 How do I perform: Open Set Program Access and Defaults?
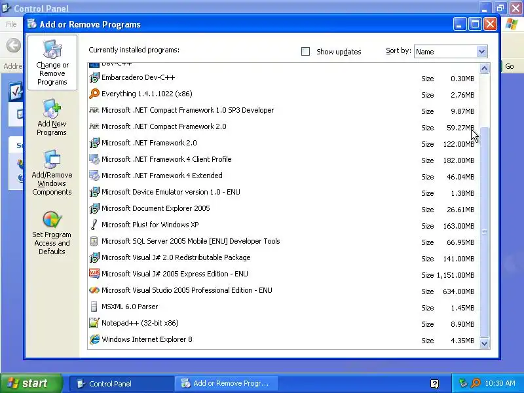coord(52,233)
